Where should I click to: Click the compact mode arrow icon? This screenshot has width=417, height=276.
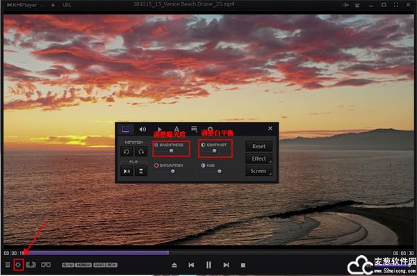tap(357, 5)
